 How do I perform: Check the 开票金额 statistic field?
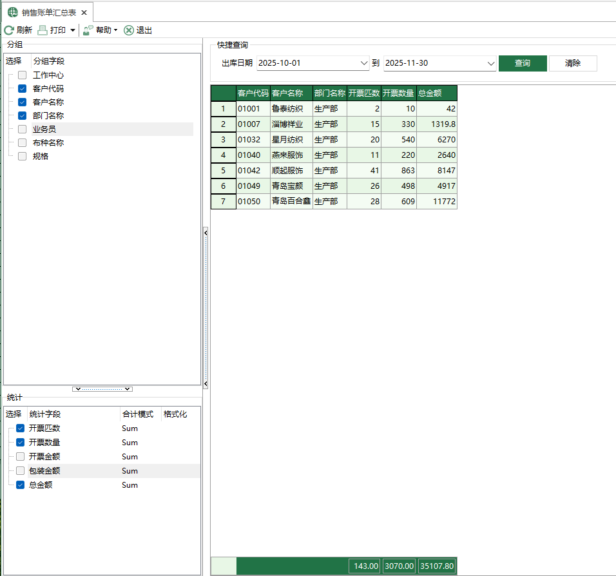click(x=21, y=457)
